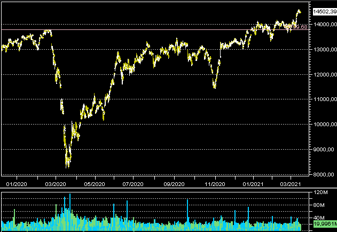
Task: Click the 09/2020 date axis label
Action: [174, 184]
